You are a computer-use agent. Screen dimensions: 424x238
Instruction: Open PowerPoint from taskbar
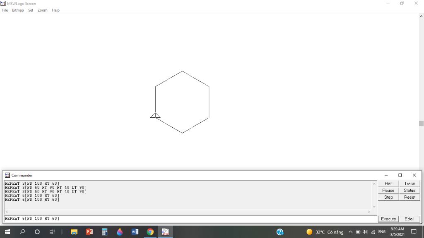[89, 232]
